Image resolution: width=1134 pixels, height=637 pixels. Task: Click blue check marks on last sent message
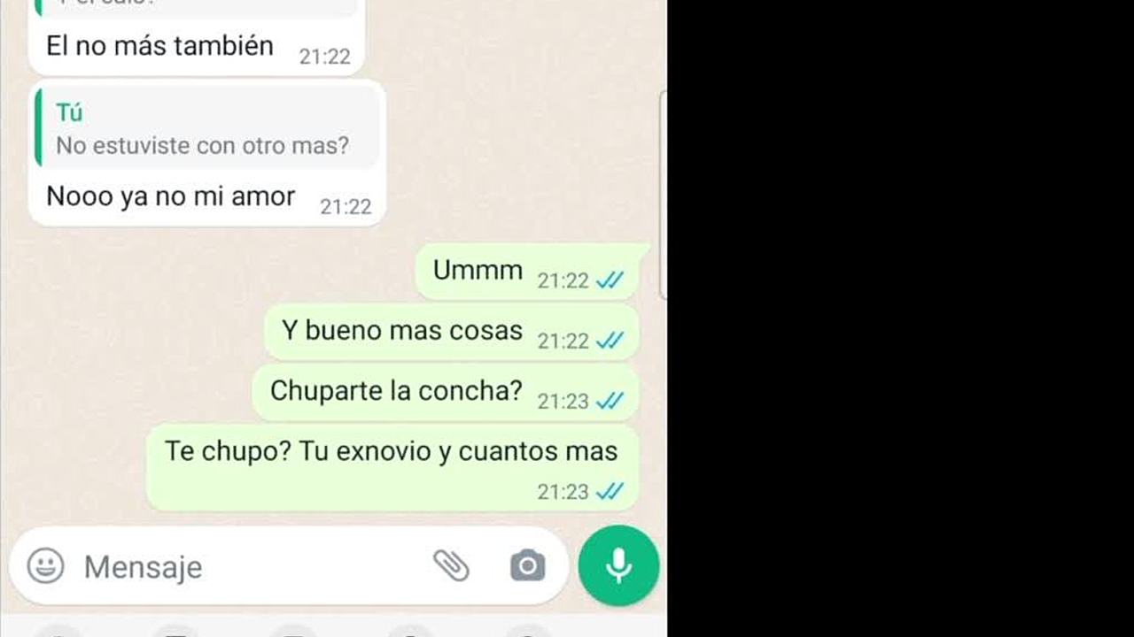coord(610,491)
